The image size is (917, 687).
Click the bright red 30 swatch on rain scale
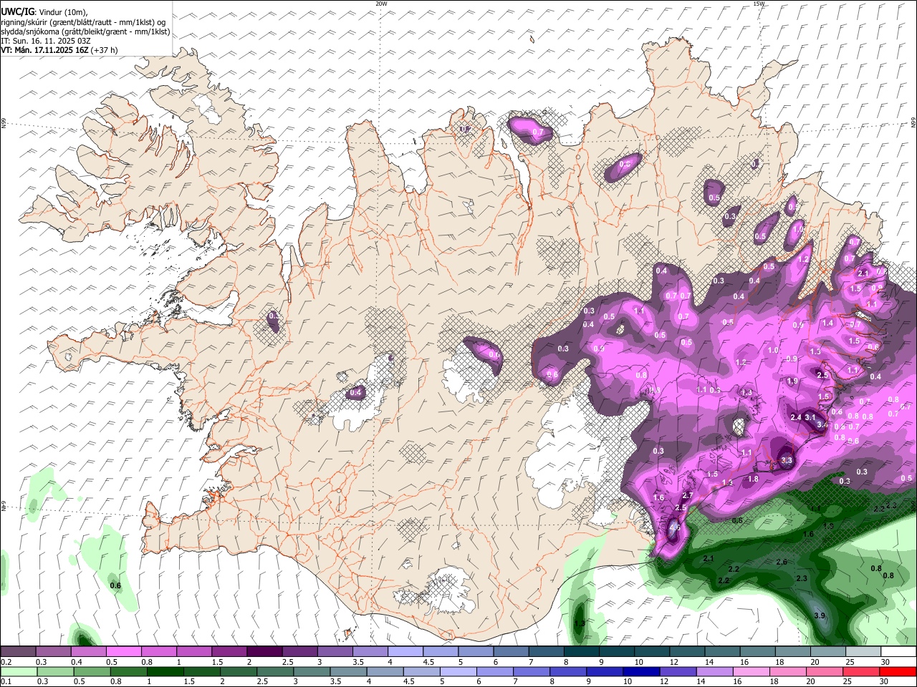coord(898,672)
